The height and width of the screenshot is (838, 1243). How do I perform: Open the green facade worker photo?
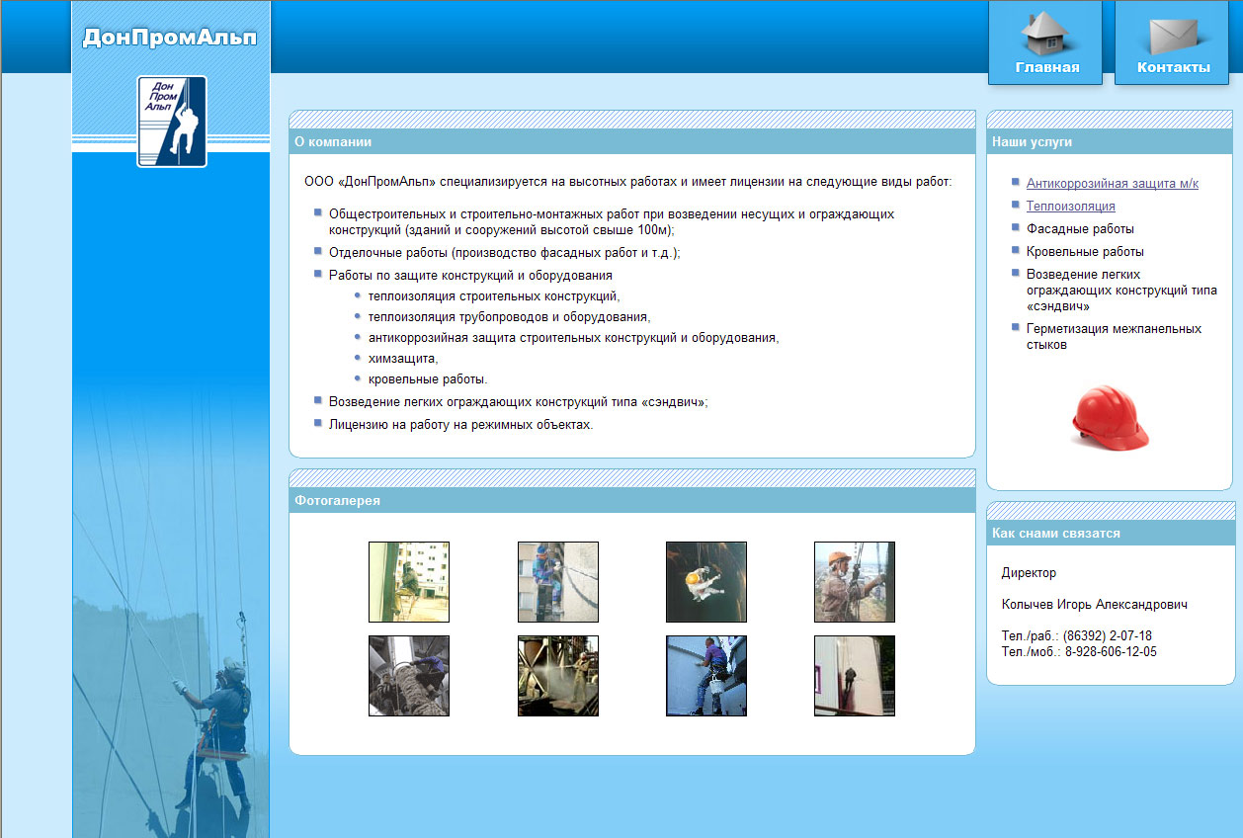[408, 581]
